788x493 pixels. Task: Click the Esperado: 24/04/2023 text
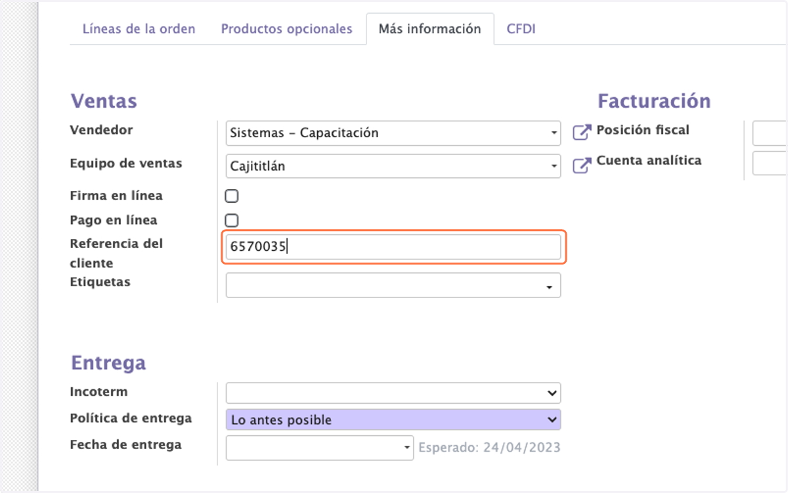coord(490,448)
